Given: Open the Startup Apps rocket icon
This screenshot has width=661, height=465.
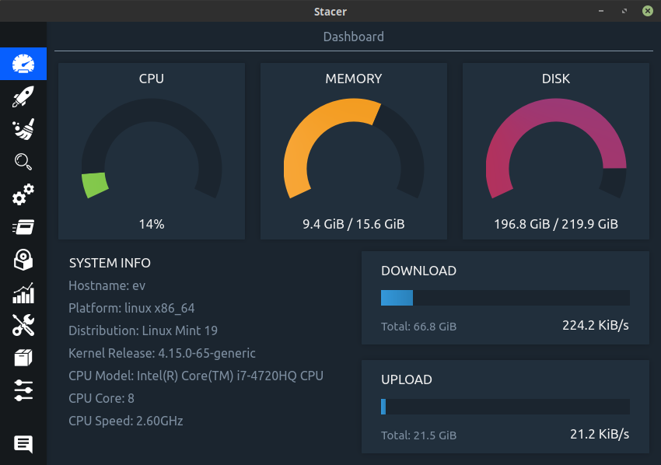Looking at the screenshot, I should tap(23, 96).
